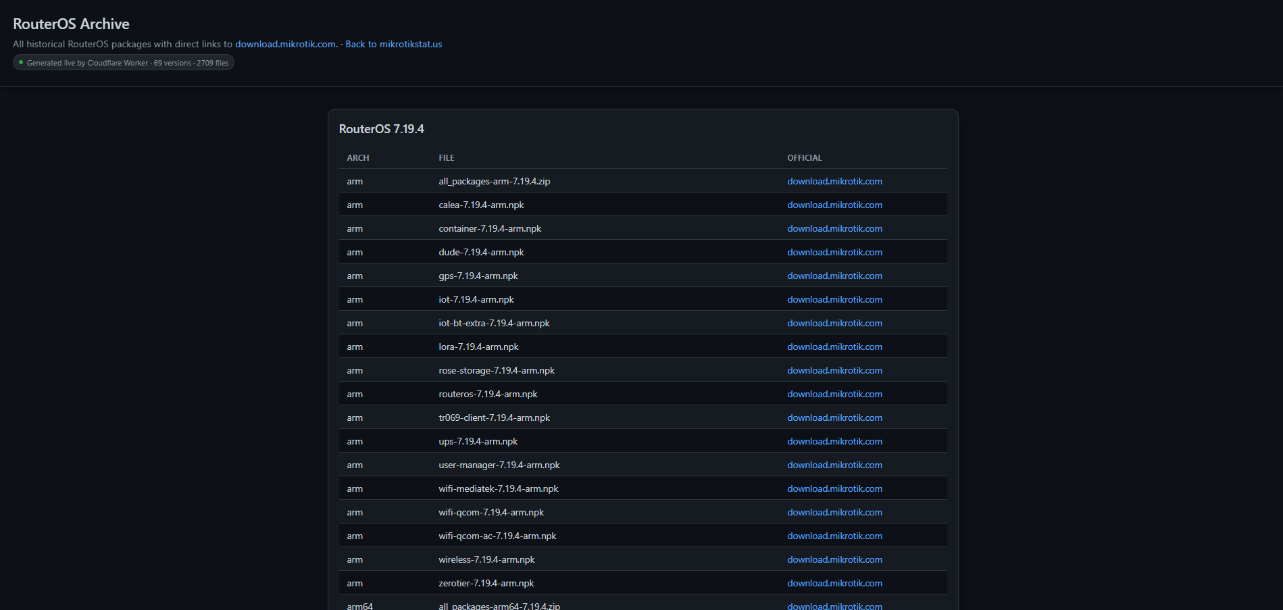This screenshot has height=610, width=1283.
Task: Open official link for zerotier-7.19.4-arm.npk
Action: [834, 583]
